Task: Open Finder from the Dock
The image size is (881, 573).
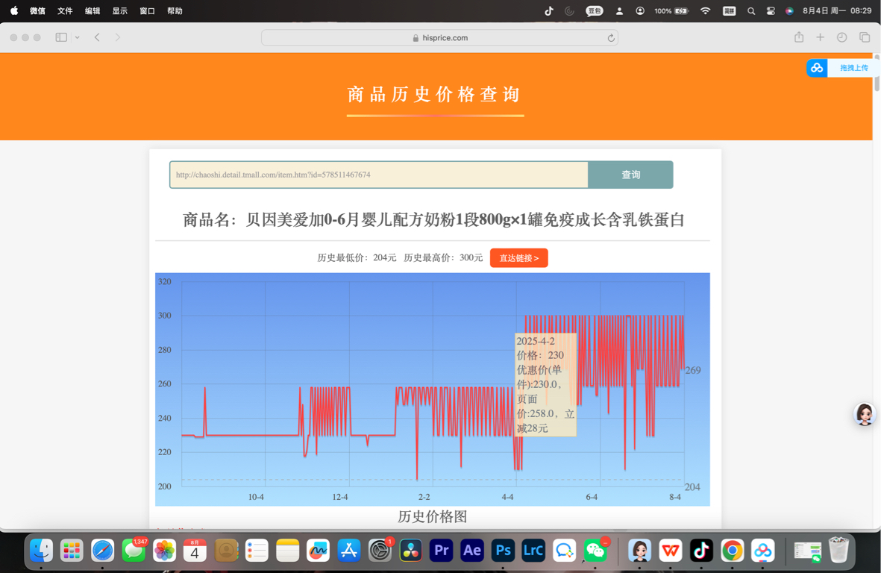Action: click(41, 551)
